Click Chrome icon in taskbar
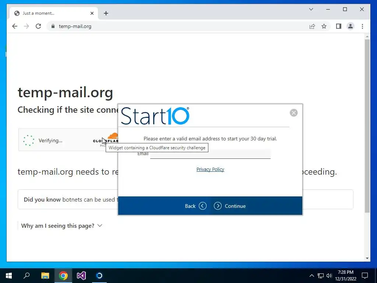Viewport: 377px width, 283px height. coord(63,276)
